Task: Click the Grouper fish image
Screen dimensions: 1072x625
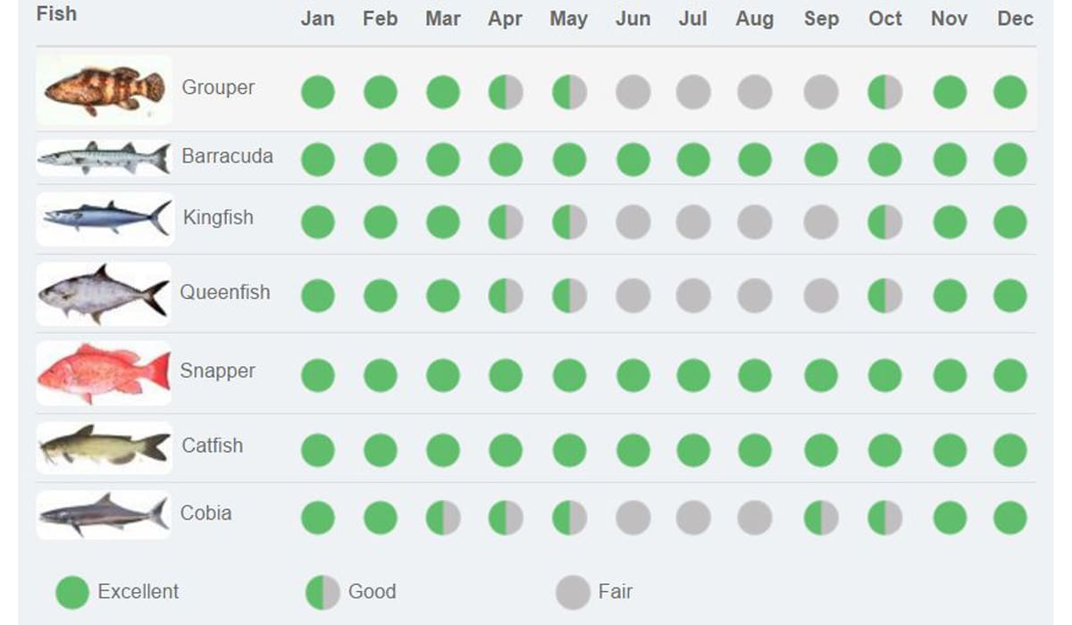Action: [104, 89]
